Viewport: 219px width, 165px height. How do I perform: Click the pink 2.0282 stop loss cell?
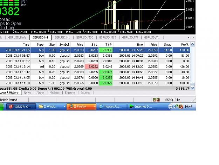pyautogui.click(x=91, y=66)
